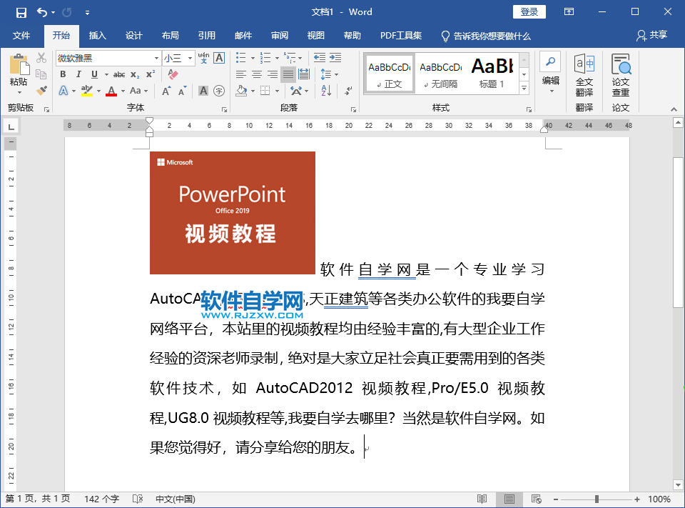
Task: Open bullets list dropdown arrow
Action: (253, 58)
